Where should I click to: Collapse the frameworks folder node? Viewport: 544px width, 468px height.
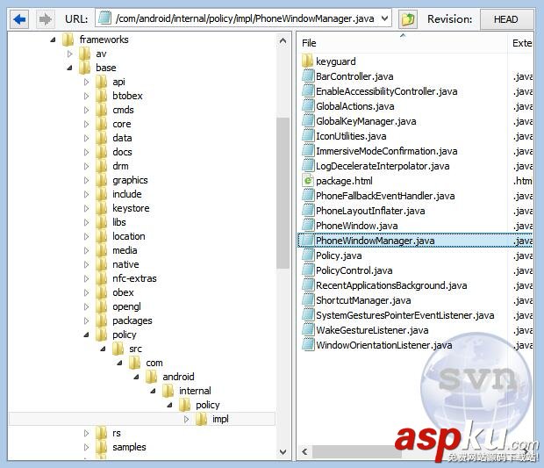point(53,40)
